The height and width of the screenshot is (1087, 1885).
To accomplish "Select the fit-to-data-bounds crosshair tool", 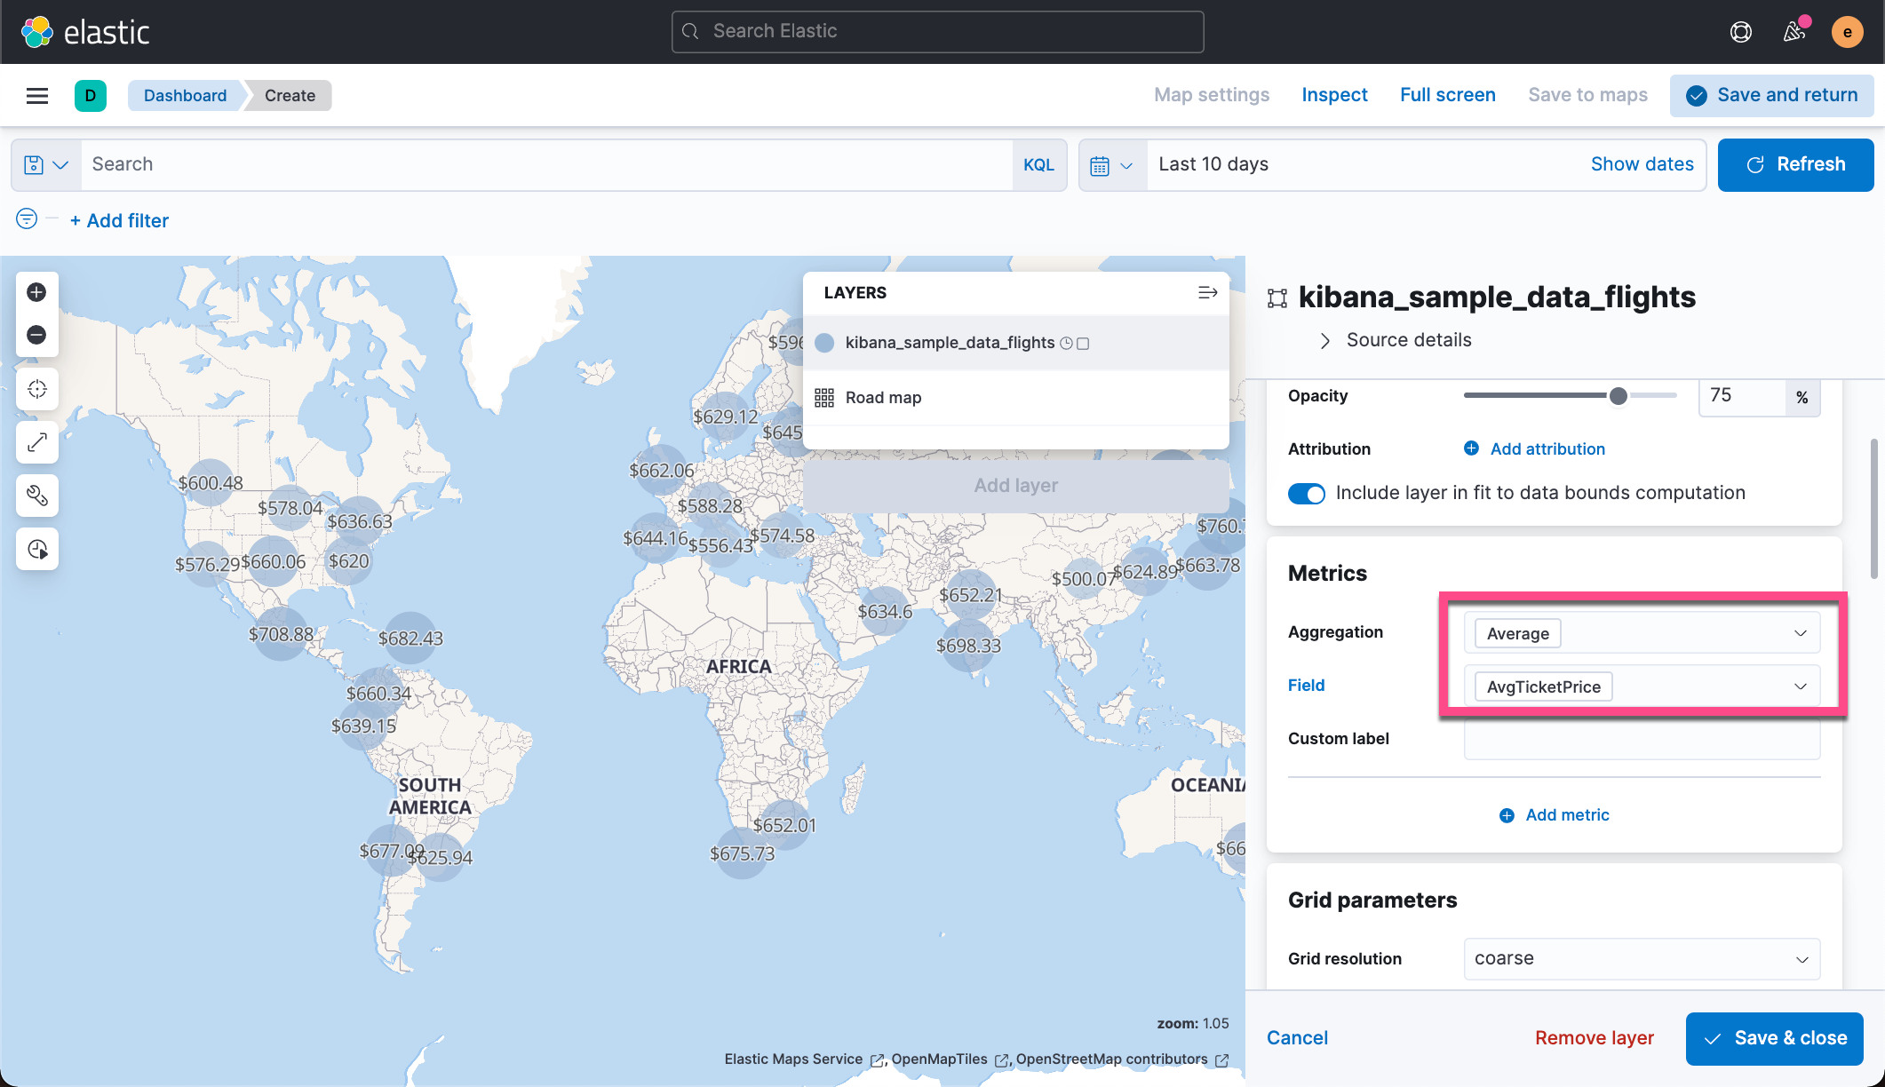I will [36, 388].
